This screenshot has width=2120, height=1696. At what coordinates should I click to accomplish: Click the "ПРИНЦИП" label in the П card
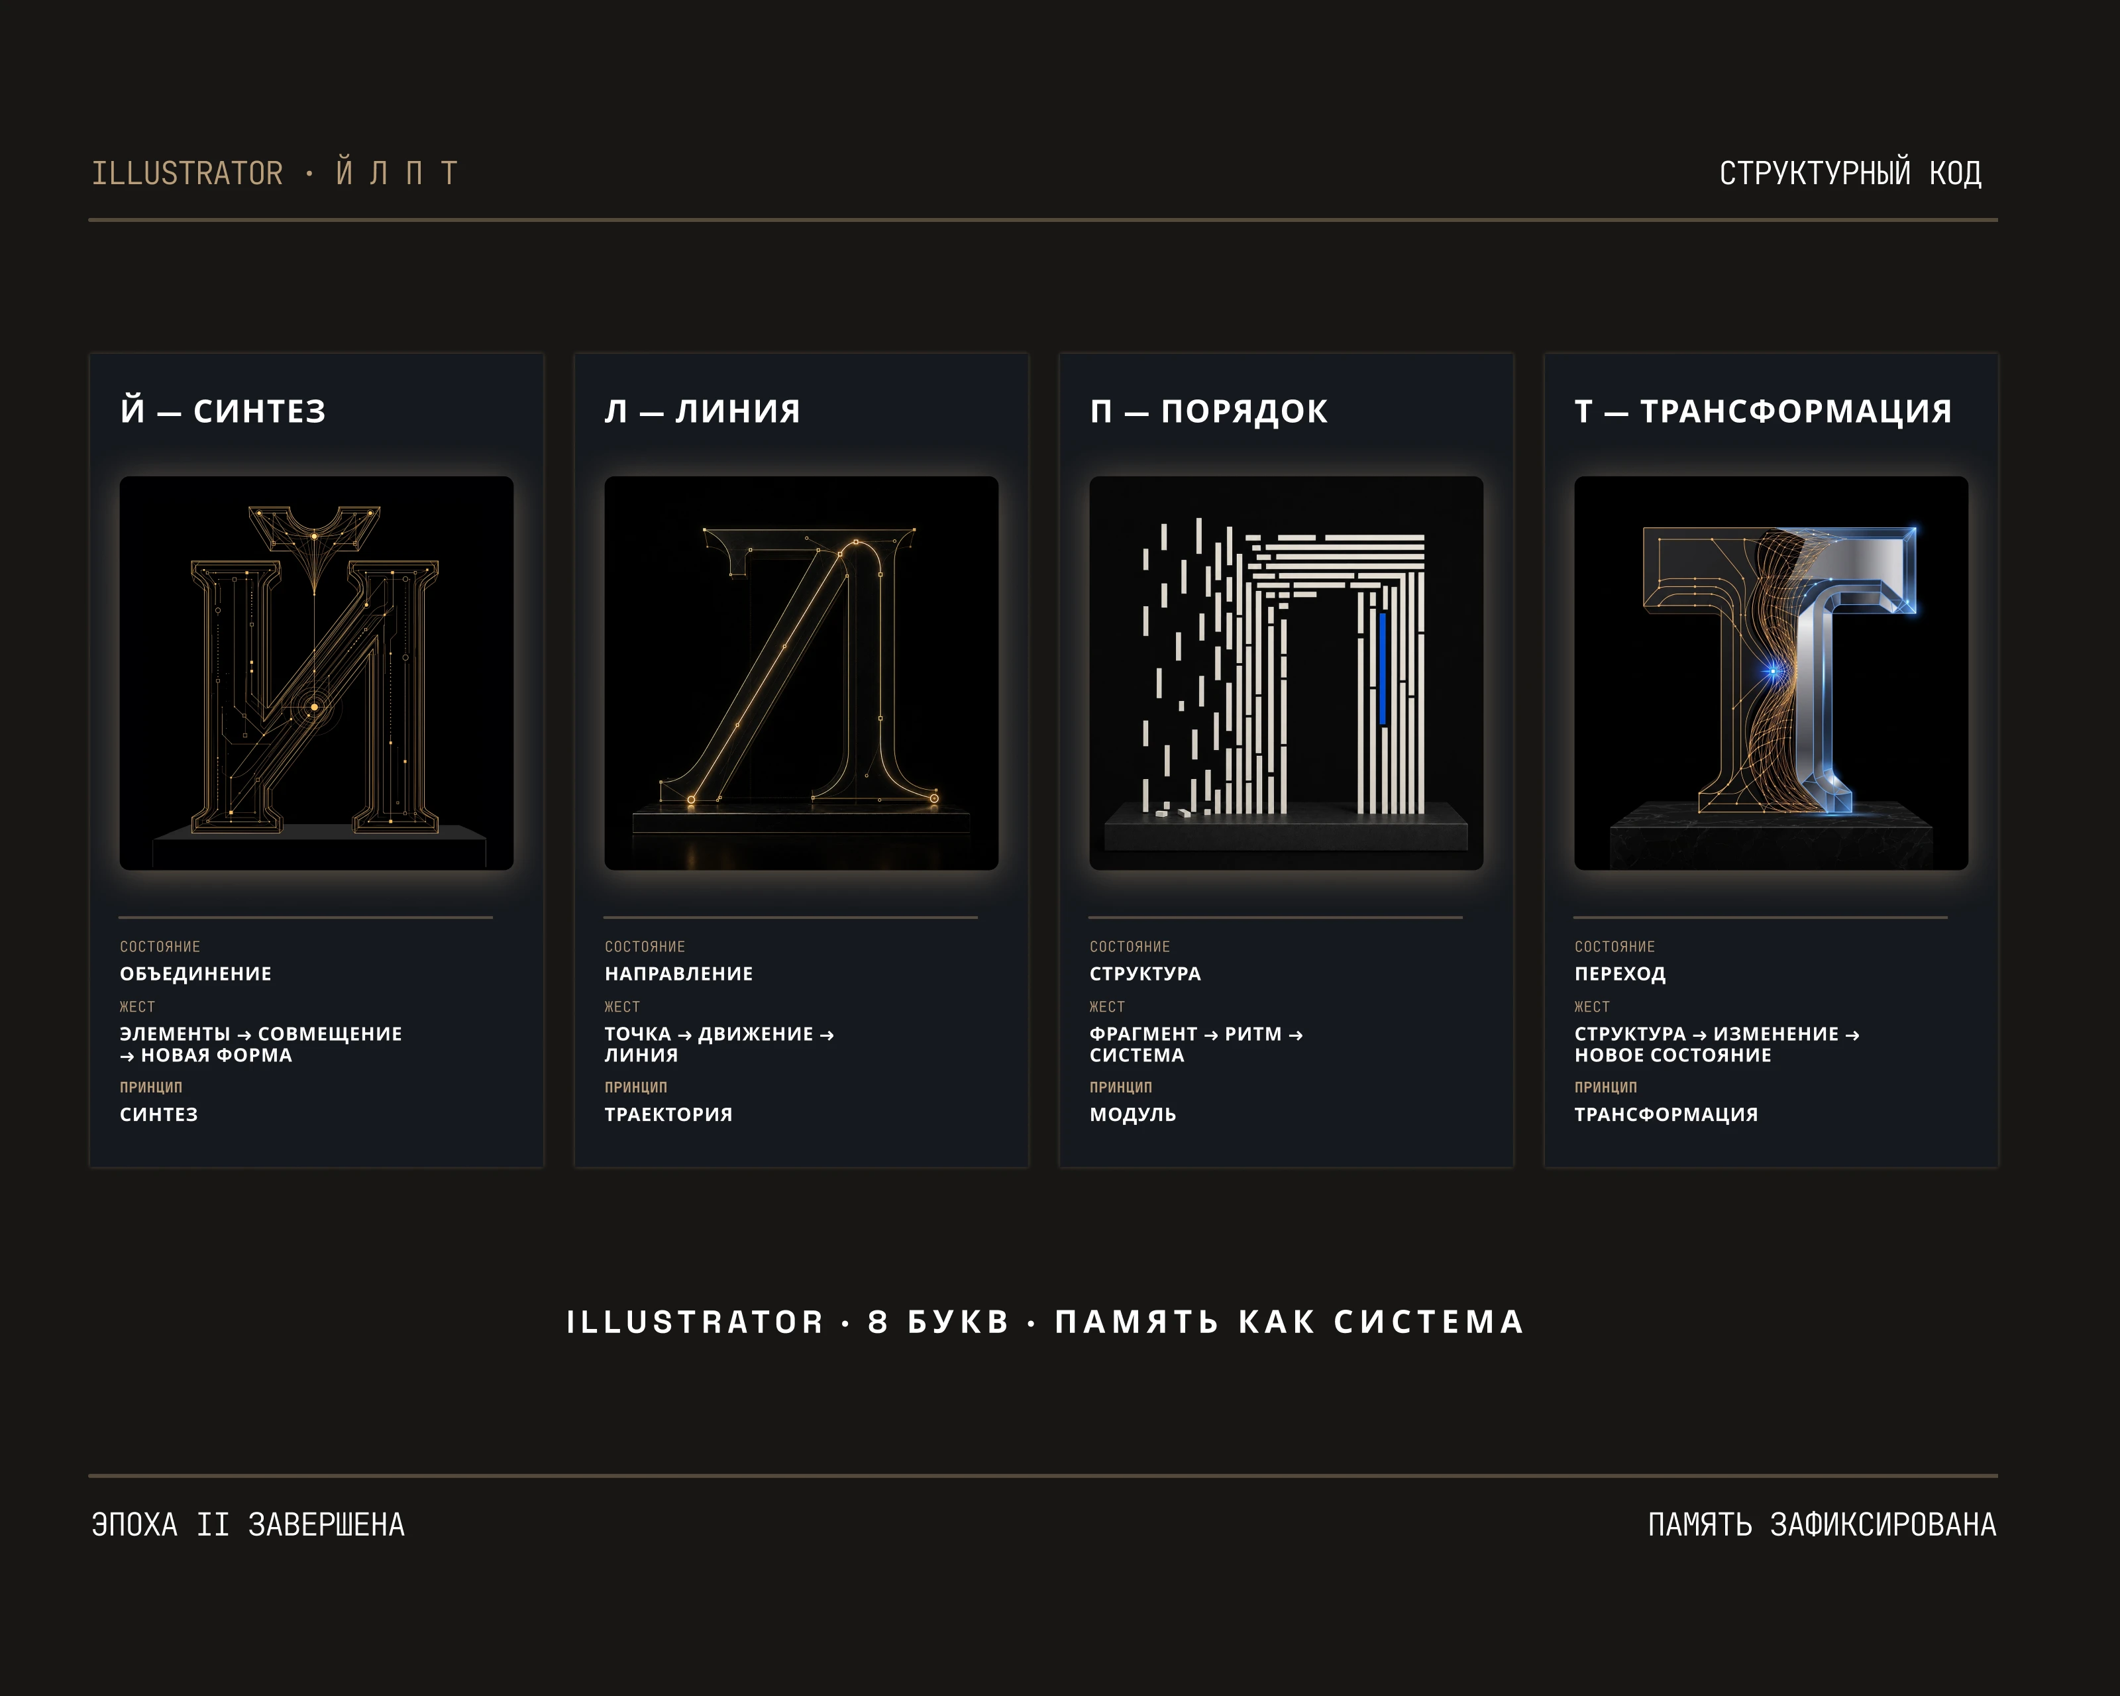(1120, 1086)
